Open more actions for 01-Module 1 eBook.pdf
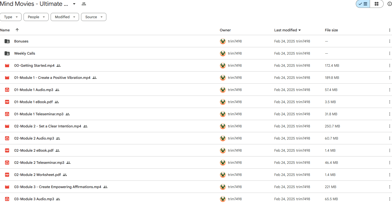 389,102
